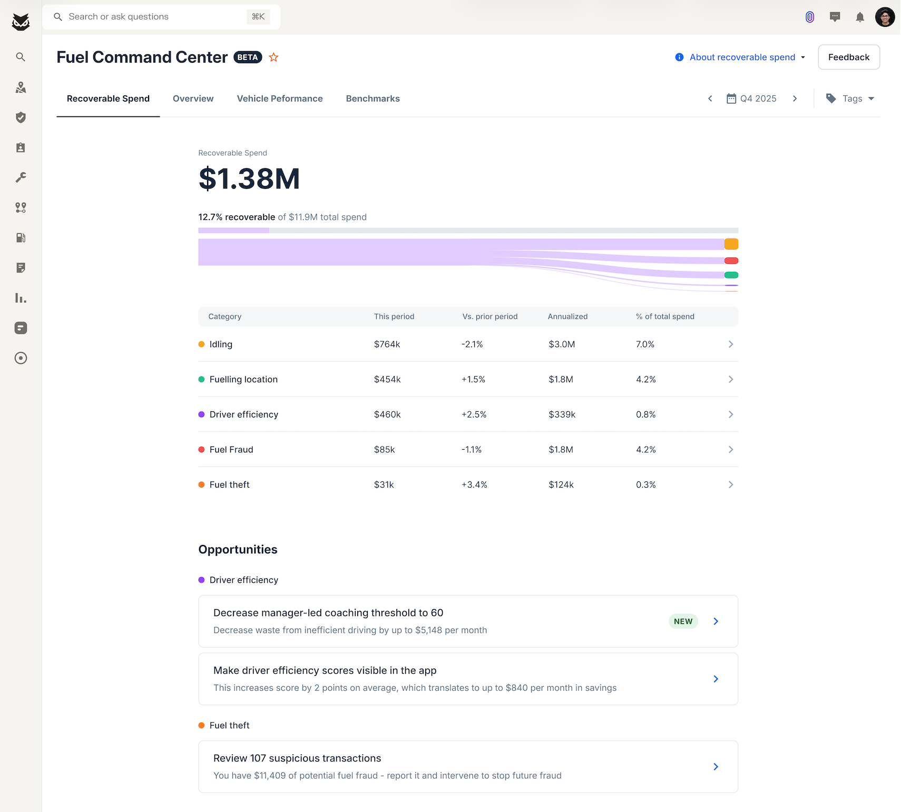Expand the Driver efficiency row chevron
Viewport: 901px width, 812px height.
731,414
